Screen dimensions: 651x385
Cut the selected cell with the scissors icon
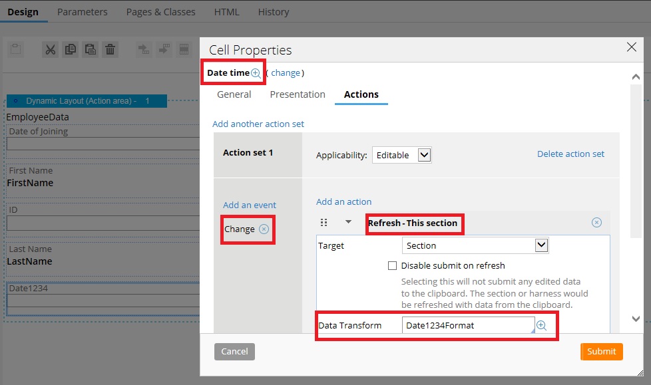tap(50, 49)
